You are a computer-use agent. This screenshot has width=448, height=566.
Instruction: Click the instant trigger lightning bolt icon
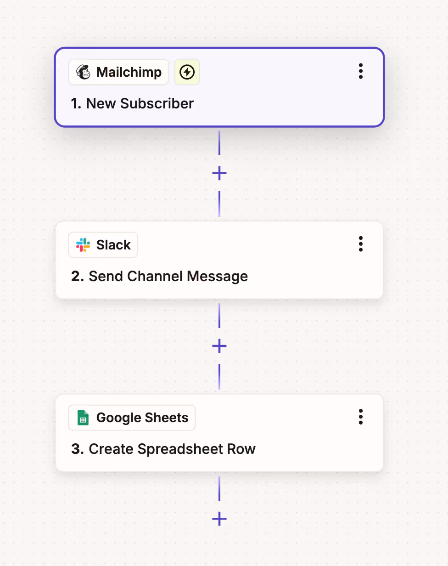pyautogui.click(x=187, y=72)
